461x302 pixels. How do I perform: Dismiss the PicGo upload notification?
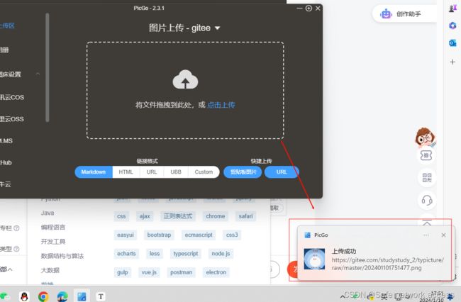[443, 235]
